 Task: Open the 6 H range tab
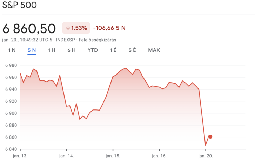(72, 50)
